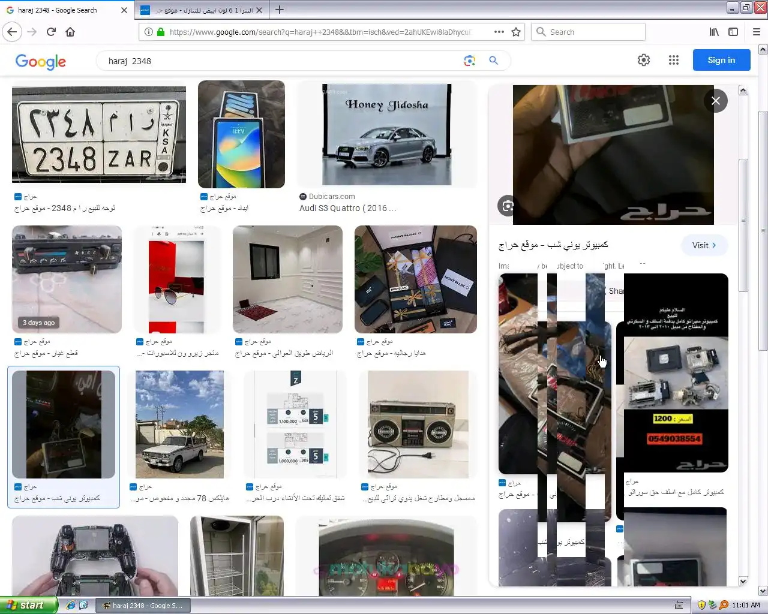Screen dimensions: 768x614
Task: Click the browser forward arrow
Action: 32,32
